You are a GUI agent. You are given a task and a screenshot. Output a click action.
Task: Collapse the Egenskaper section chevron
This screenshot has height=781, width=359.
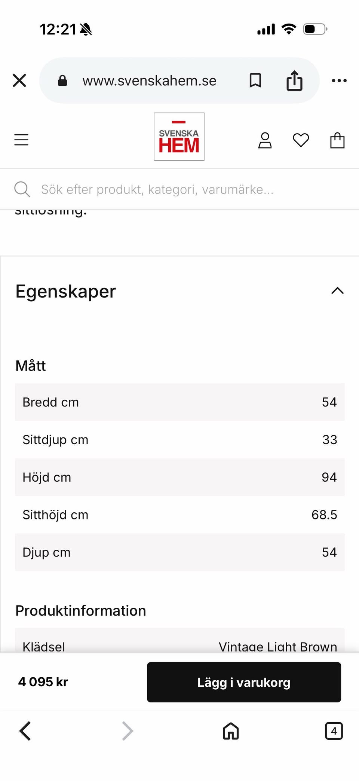337,291
